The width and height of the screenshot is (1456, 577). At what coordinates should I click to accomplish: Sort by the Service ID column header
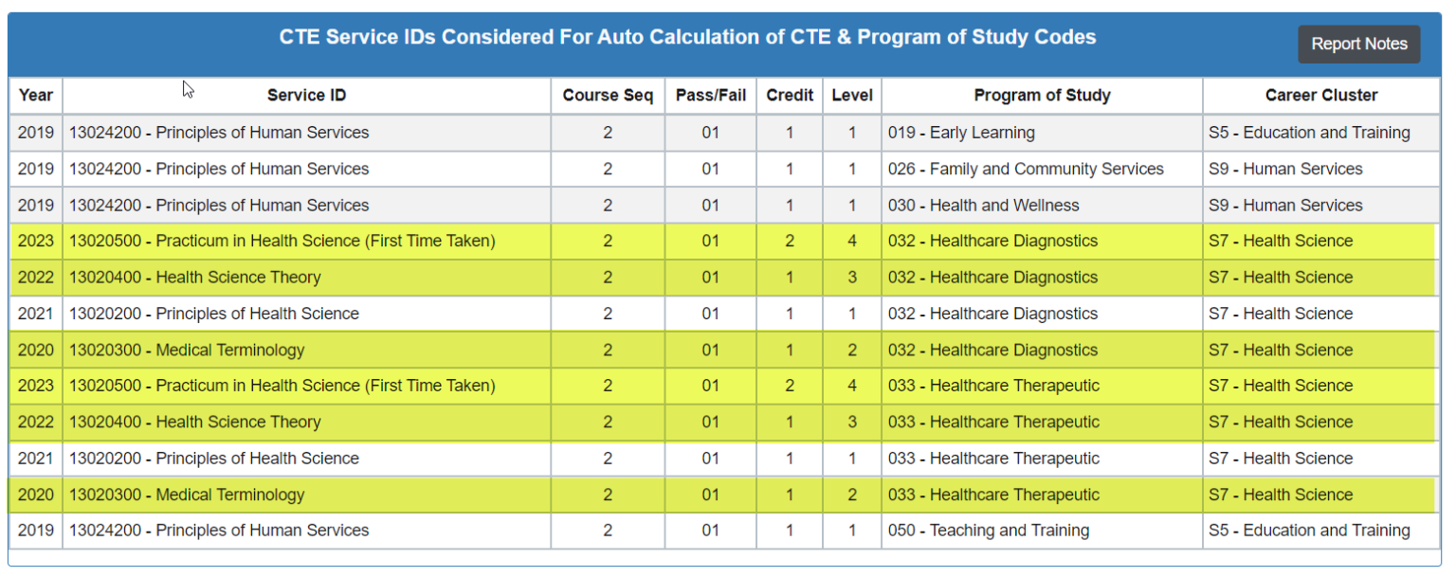click(x=306, y=95)
